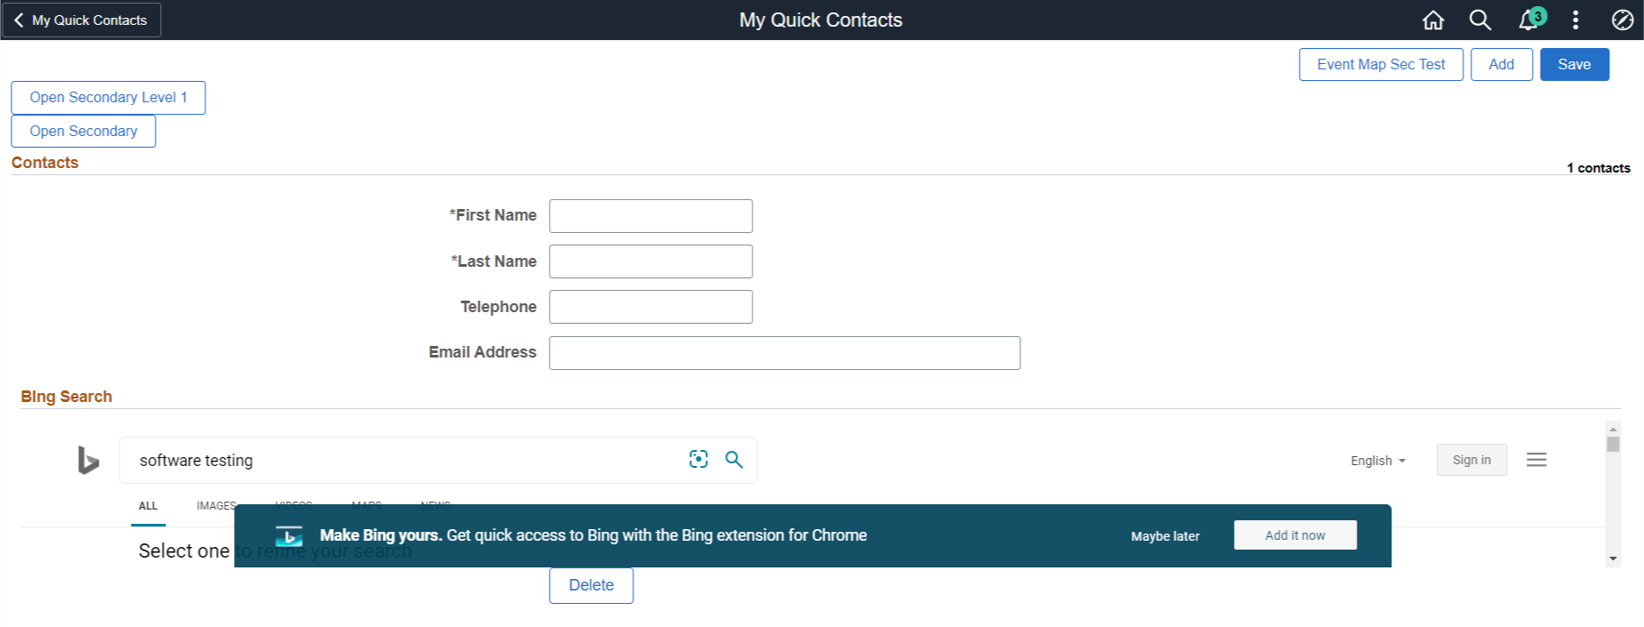Open Secondary Level 1
1644x627 pixels.
pyautogui.click(x=108, y=98)
